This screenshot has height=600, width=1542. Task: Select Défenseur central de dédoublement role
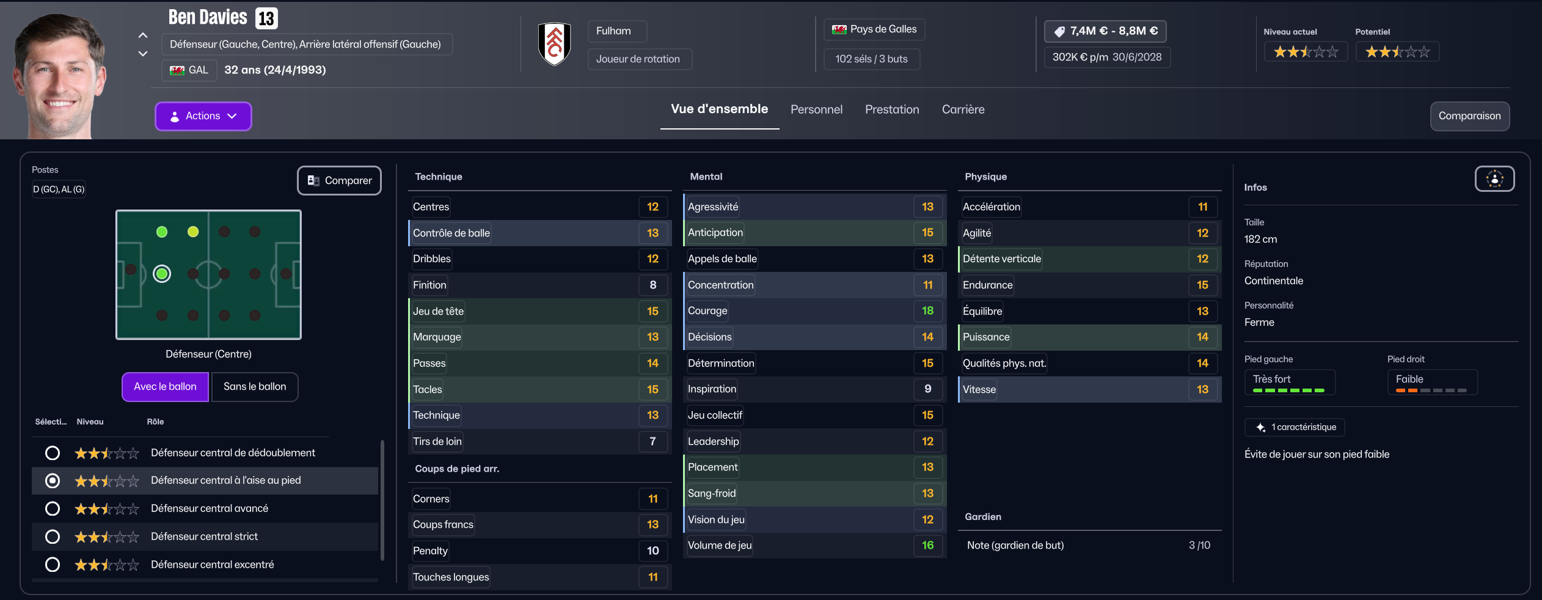point(53,453)
